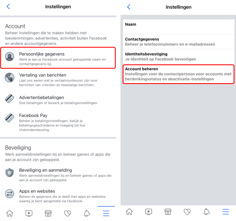Open Beveiliging en aanmelding
Image resolution: width=236 pixels, height=221 pixels.
[x=58, y=175]
